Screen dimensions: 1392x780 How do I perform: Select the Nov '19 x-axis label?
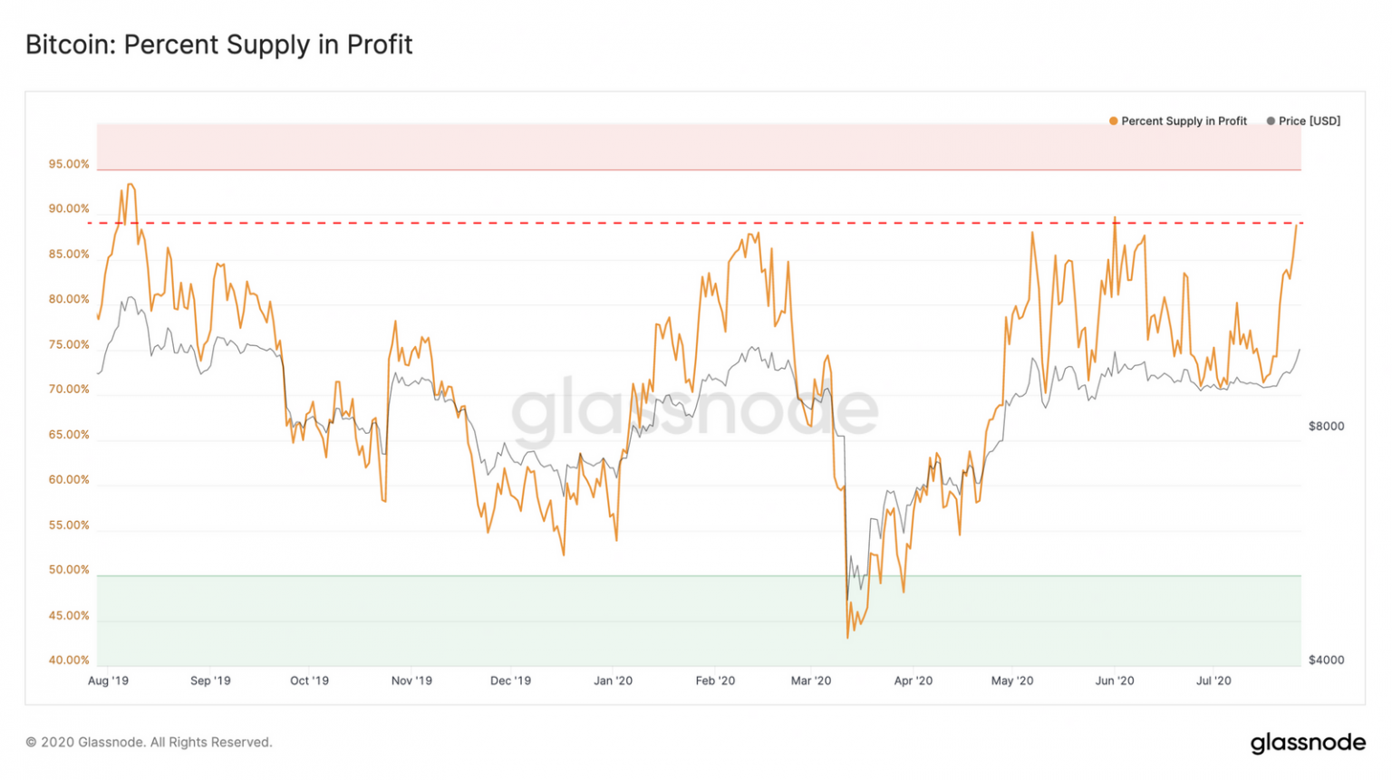pos(411,680)
